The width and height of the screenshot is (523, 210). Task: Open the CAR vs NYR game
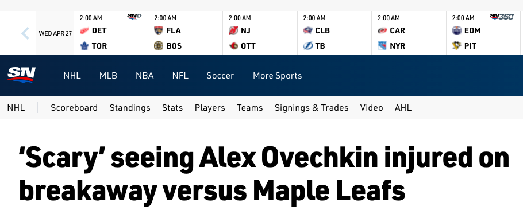pyautogui.click(x=409, y=33)
